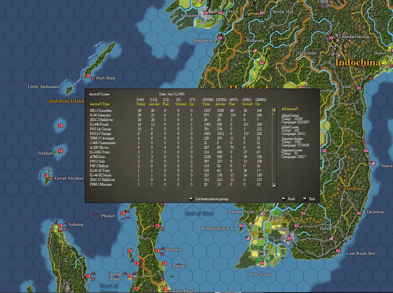The image size is (393, 293).
Task: Select the Ki-46-III Dinah row
Action: [176, 175]
